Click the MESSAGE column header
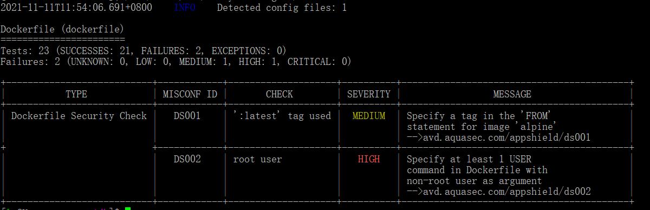The height and width of the screenshot is (210, 650). pos(512,94)
